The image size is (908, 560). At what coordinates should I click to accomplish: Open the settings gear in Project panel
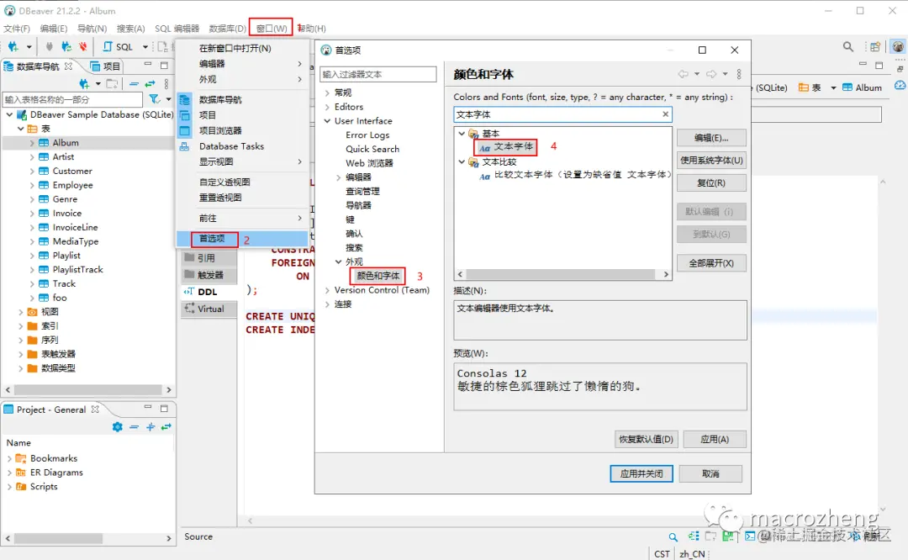pyautogui.click(x=118, y=427)
